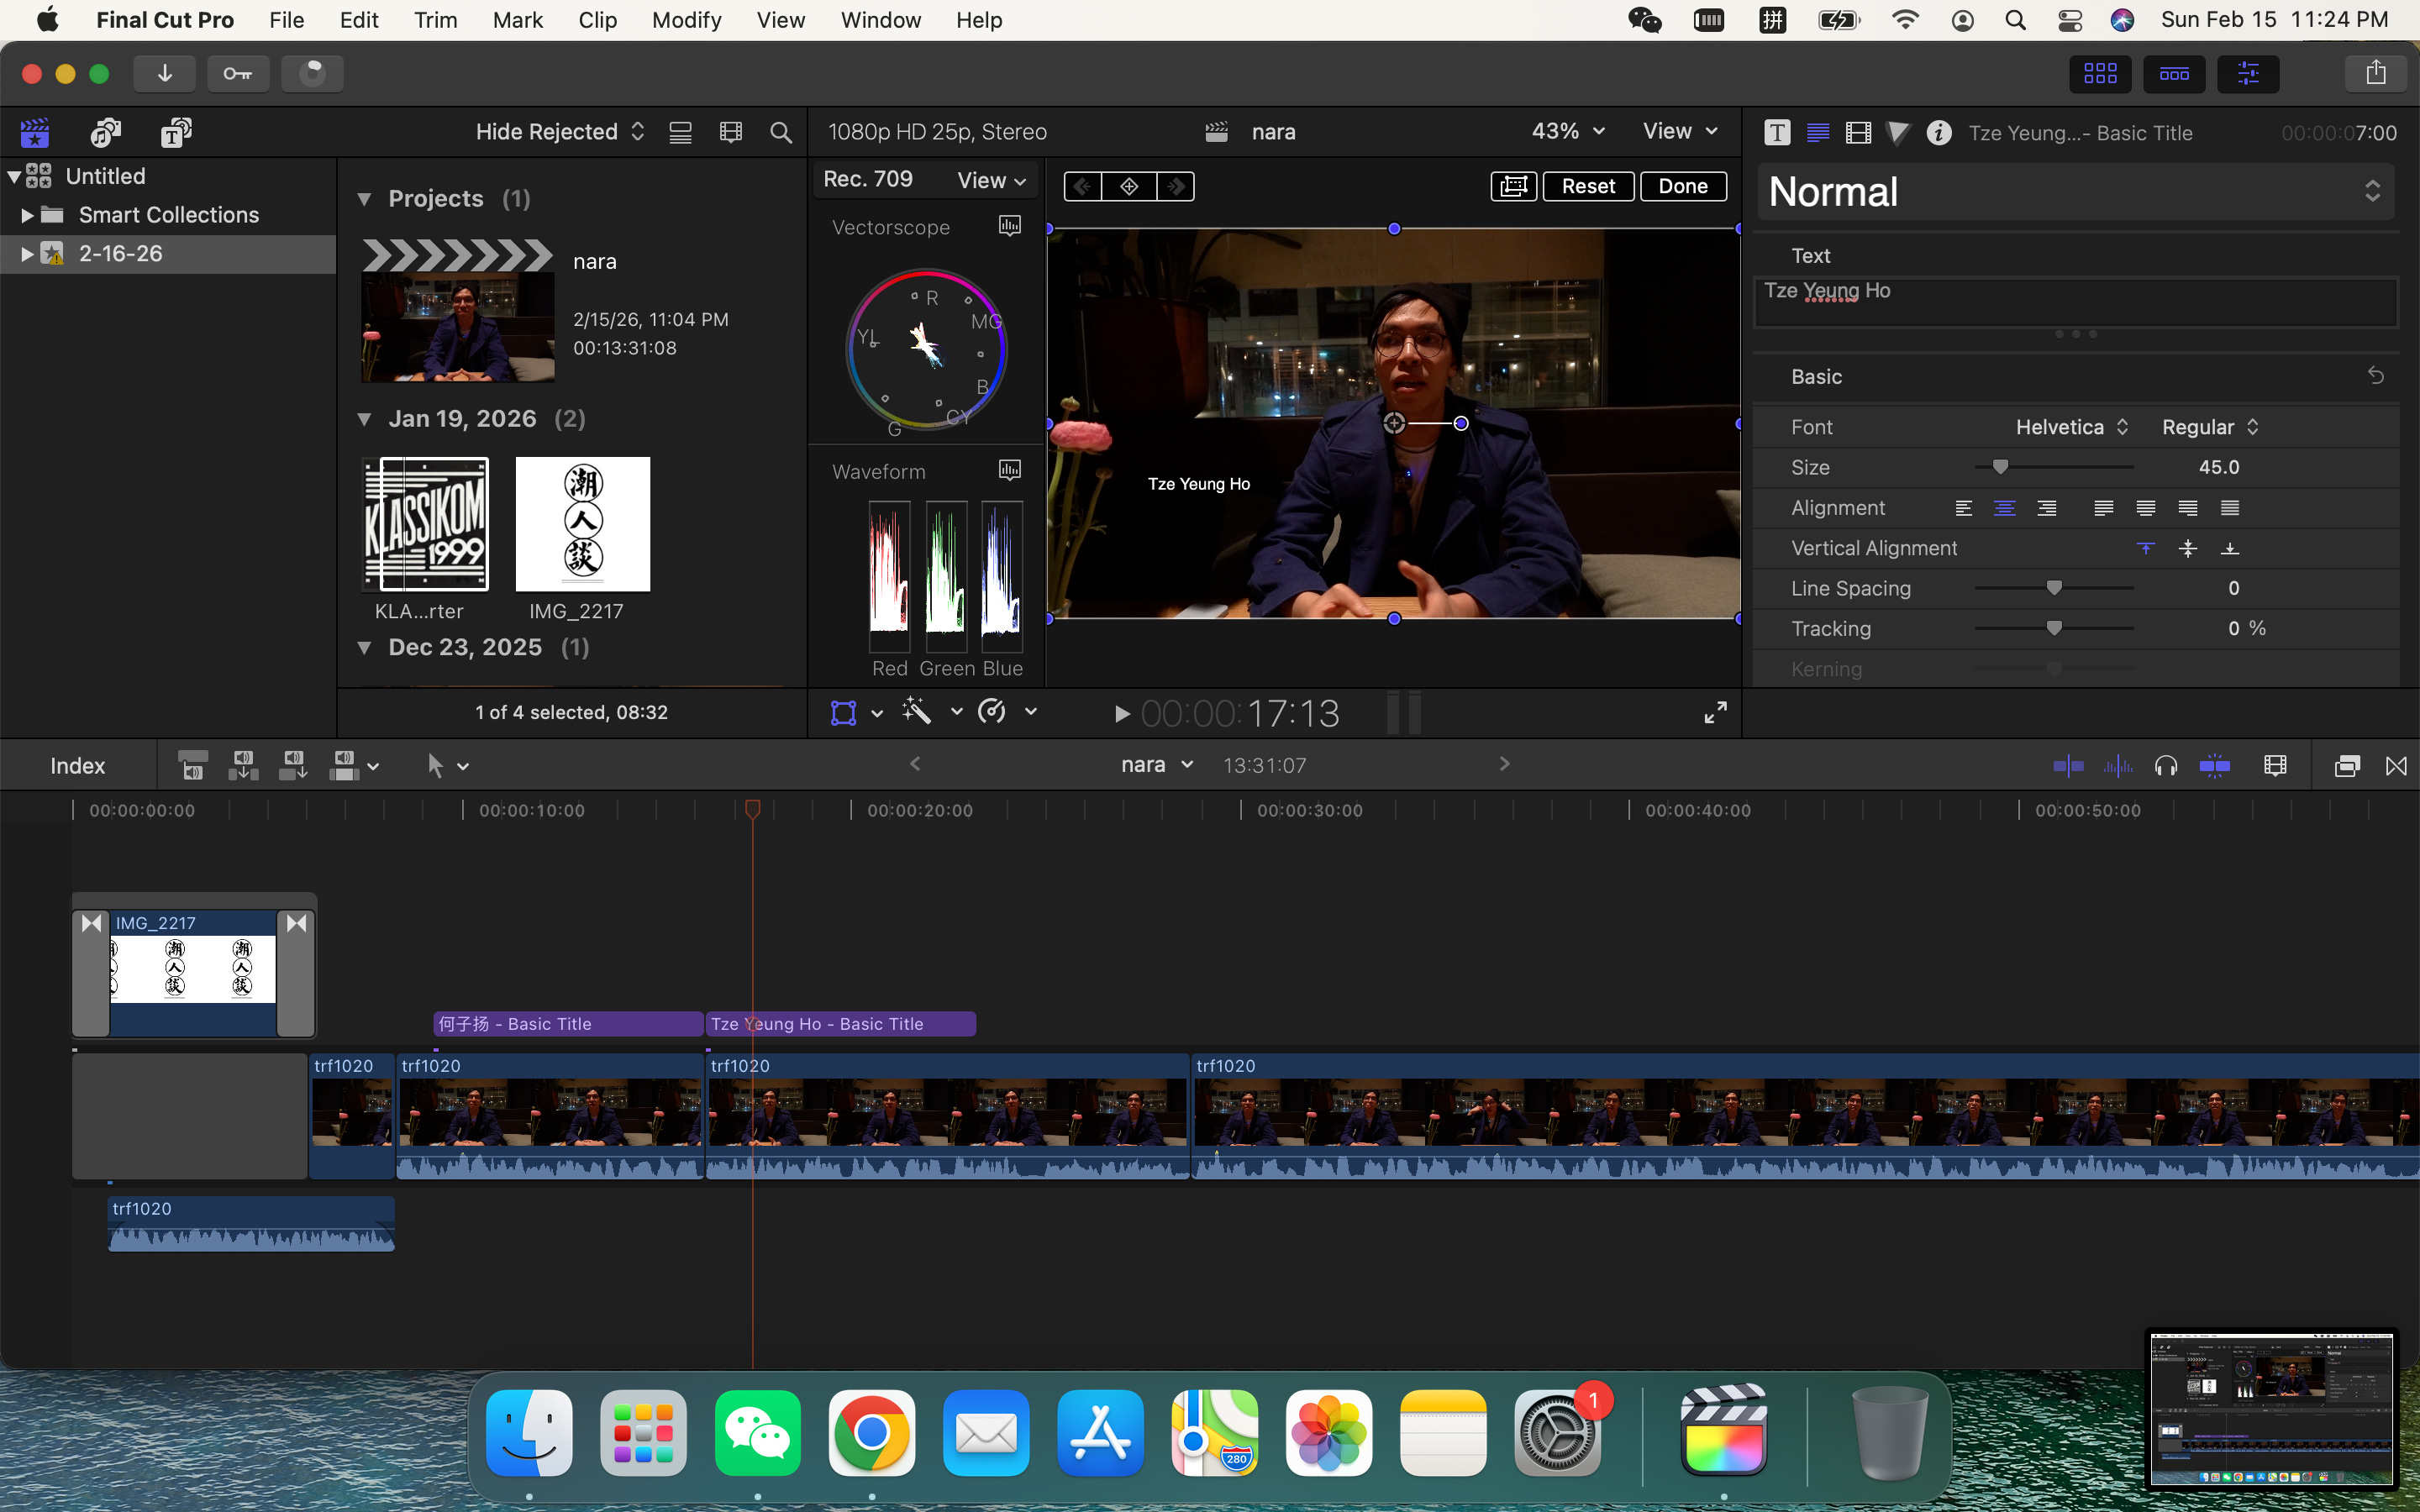Expand the 2-16-26 event
The width and height of the screenshot is (2420, 1512).
coord(27,254)
